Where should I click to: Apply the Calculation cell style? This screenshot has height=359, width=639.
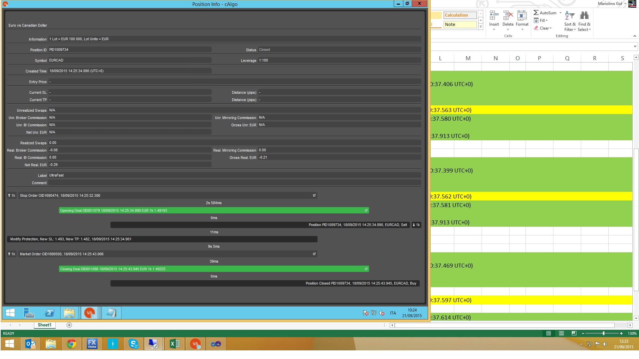pyautogui.click(x=460, y=15)
